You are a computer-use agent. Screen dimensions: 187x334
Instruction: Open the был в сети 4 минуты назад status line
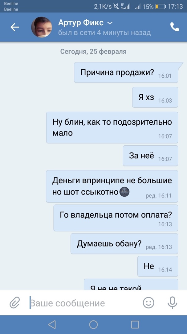[104, 32]
